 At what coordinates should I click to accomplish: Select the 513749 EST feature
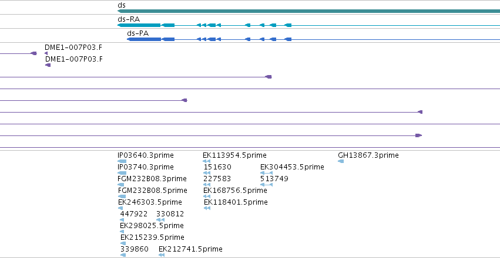(x=267, y=185)
